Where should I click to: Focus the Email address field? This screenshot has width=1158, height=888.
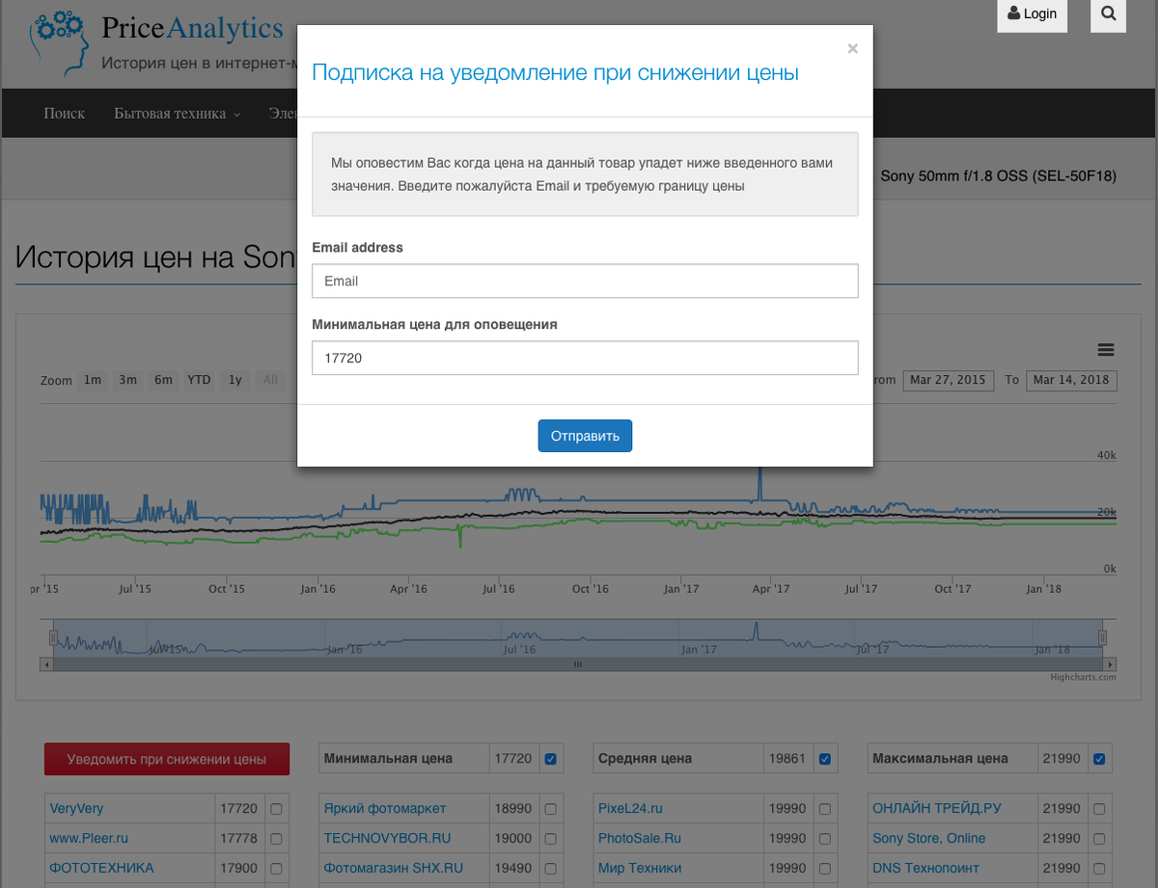pyautogui.click(x=585, y=282)
